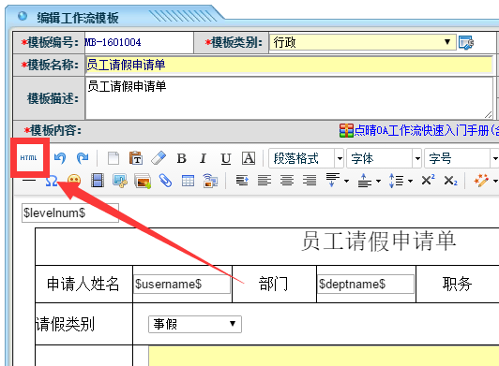Viewport: 499px width, 366px height.
Task: Expand the 模板类别 category dropdown showing 行政
Action: (363, 42)
